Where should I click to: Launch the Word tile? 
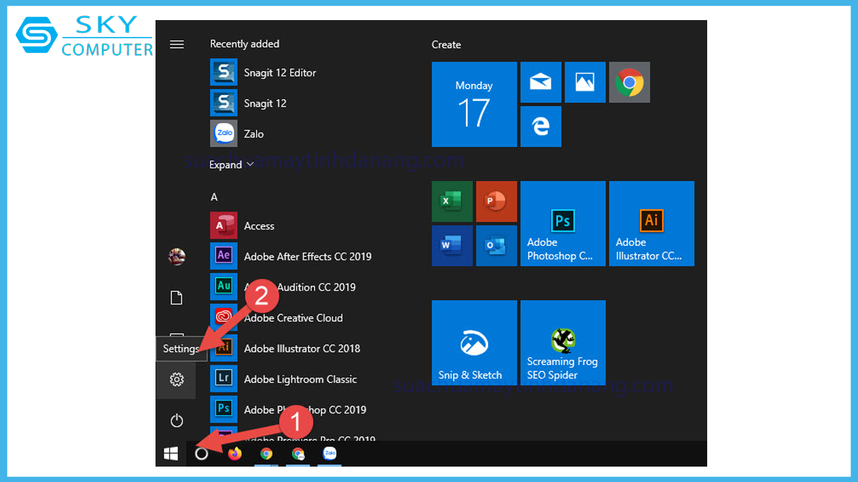[452, 246]
